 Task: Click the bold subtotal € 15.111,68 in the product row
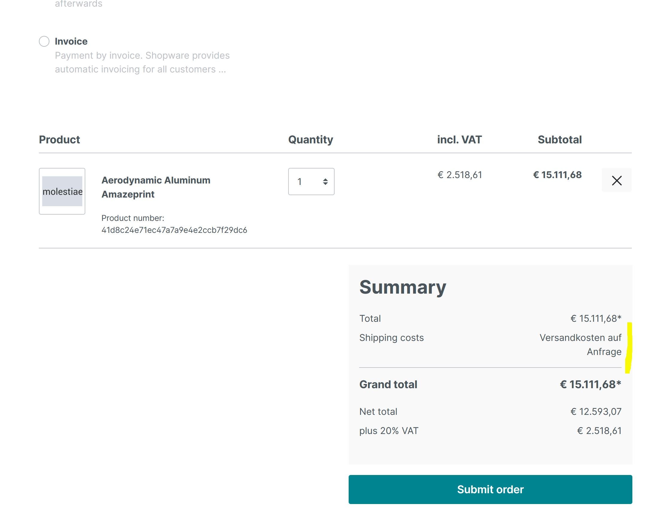pos(557,175)
